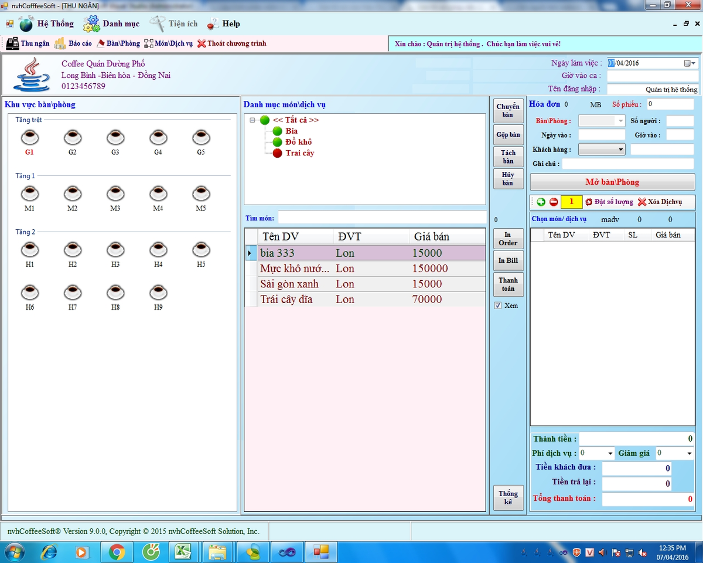The height and width of the screenshot is (563, 703).
Task: Open Bàn\Phòng management in the toolbar
Action: tap(118, 43)
